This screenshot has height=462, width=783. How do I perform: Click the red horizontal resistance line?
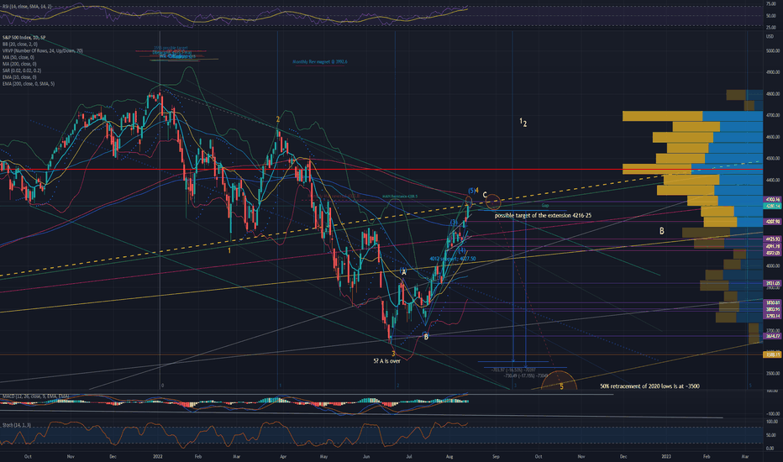pyautogui.click(x=381, y=170)
